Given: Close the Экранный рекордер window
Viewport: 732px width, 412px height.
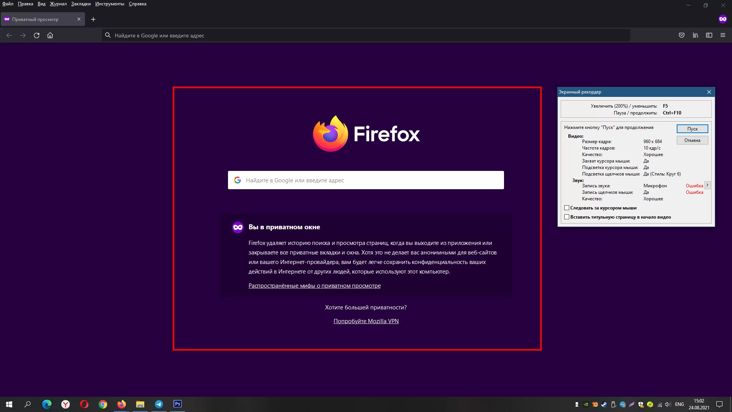Looking at the screenshot, I should [x=709, y=92].
